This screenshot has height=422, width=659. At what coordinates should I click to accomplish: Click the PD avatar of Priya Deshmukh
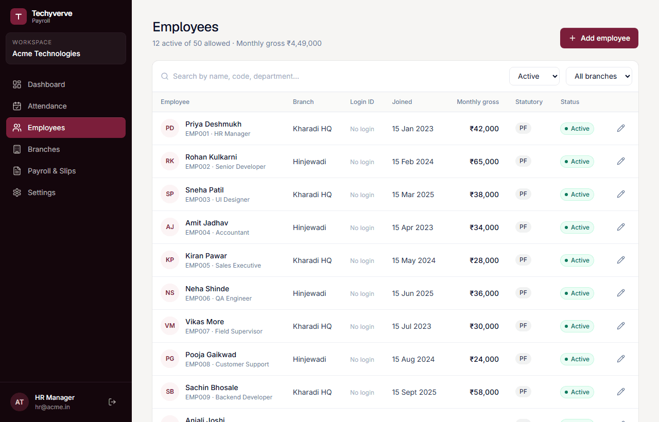(170, 128)
